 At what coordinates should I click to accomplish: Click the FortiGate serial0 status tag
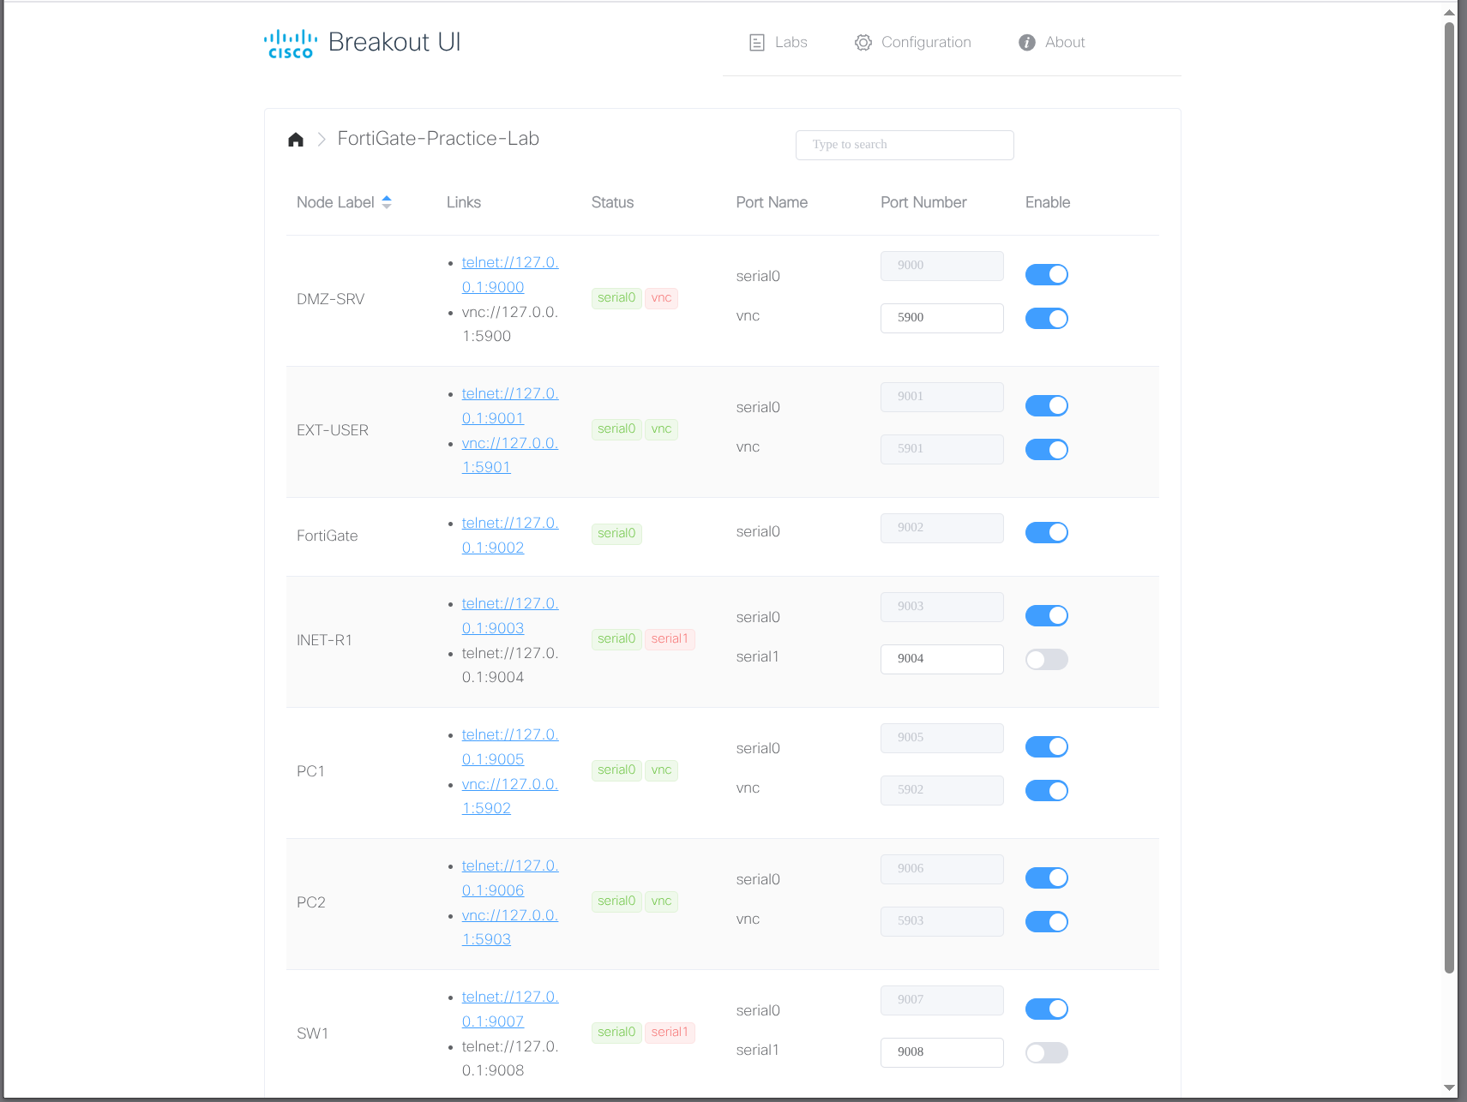[x=616, y=534]
